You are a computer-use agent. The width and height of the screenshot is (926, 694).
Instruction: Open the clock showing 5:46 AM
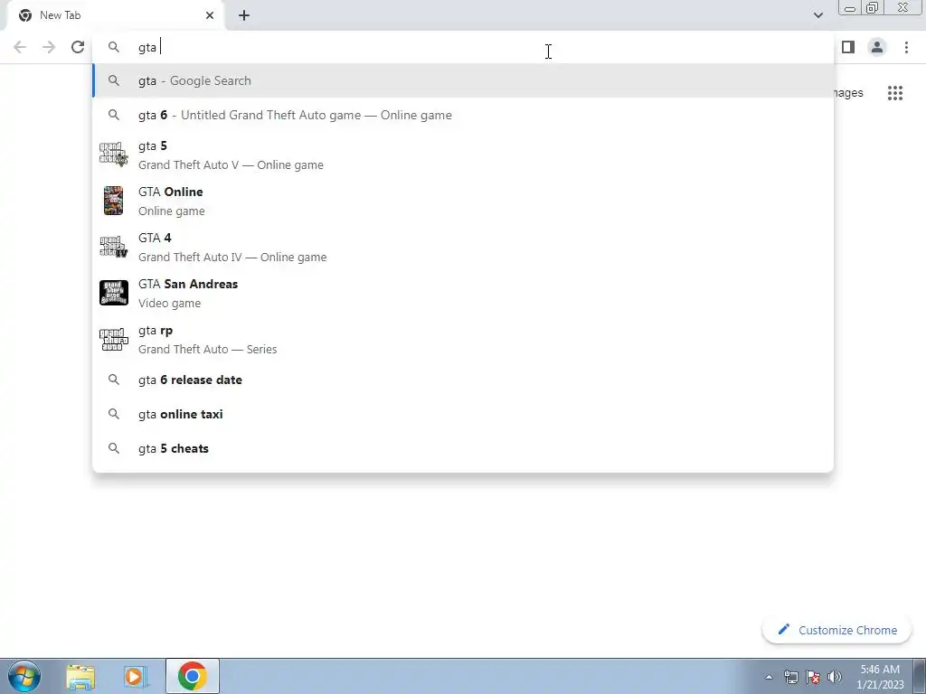click(880, 677)
